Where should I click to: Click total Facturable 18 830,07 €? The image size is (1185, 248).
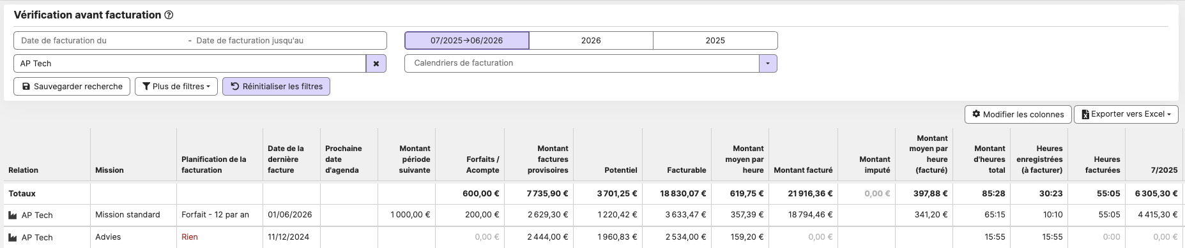(683, 193)
